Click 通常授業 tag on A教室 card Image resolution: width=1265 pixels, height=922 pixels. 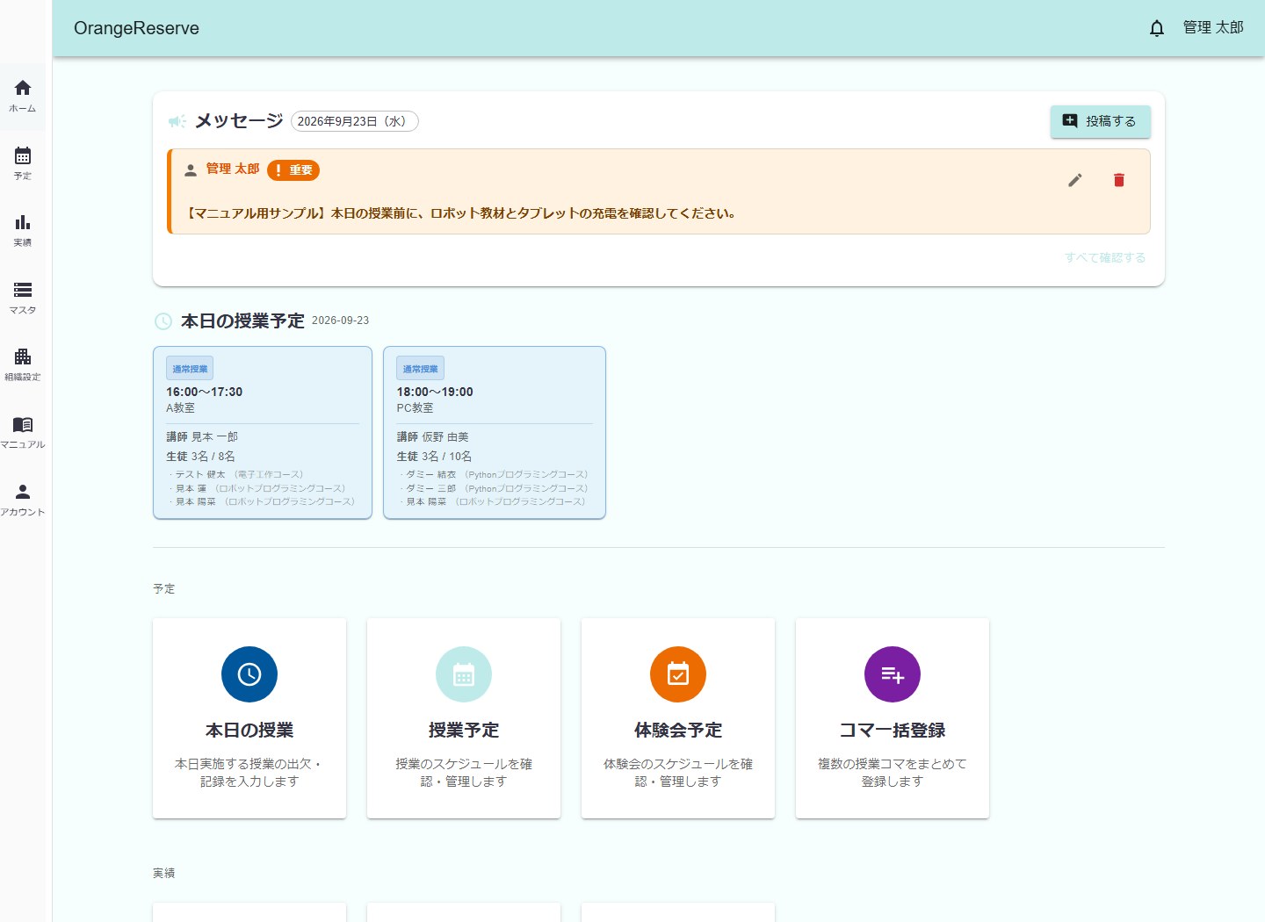click(190, 369)
